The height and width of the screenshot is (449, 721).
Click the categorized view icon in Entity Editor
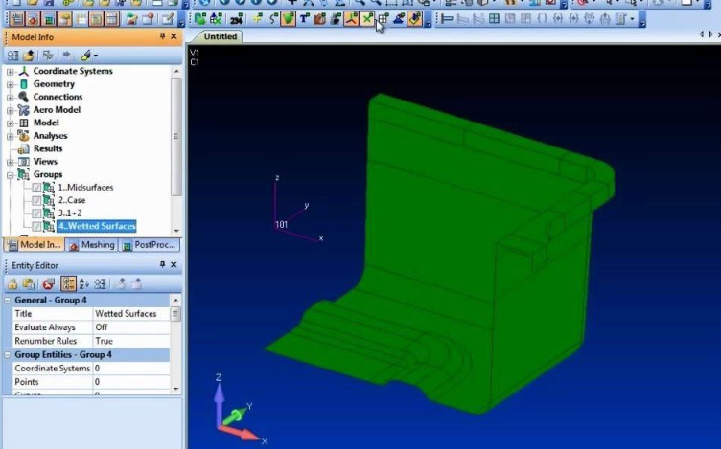tap(69, 283)
